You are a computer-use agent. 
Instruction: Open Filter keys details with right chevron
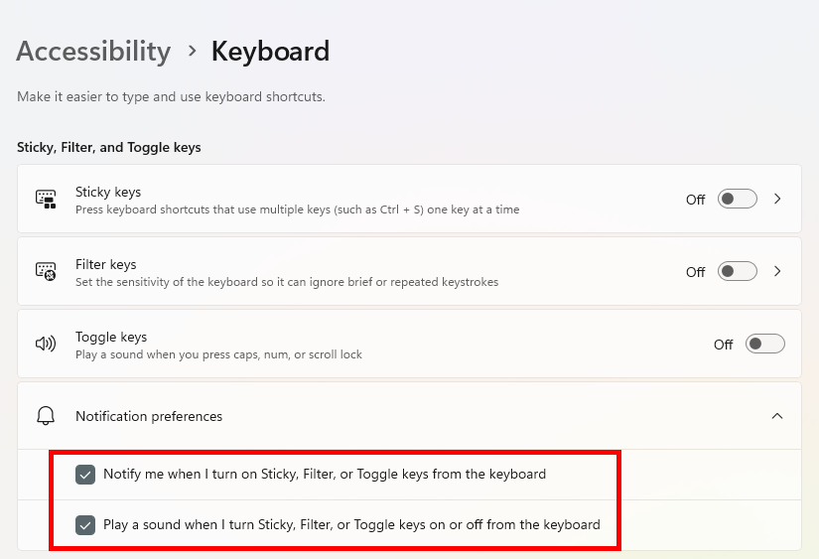point(777,271)
